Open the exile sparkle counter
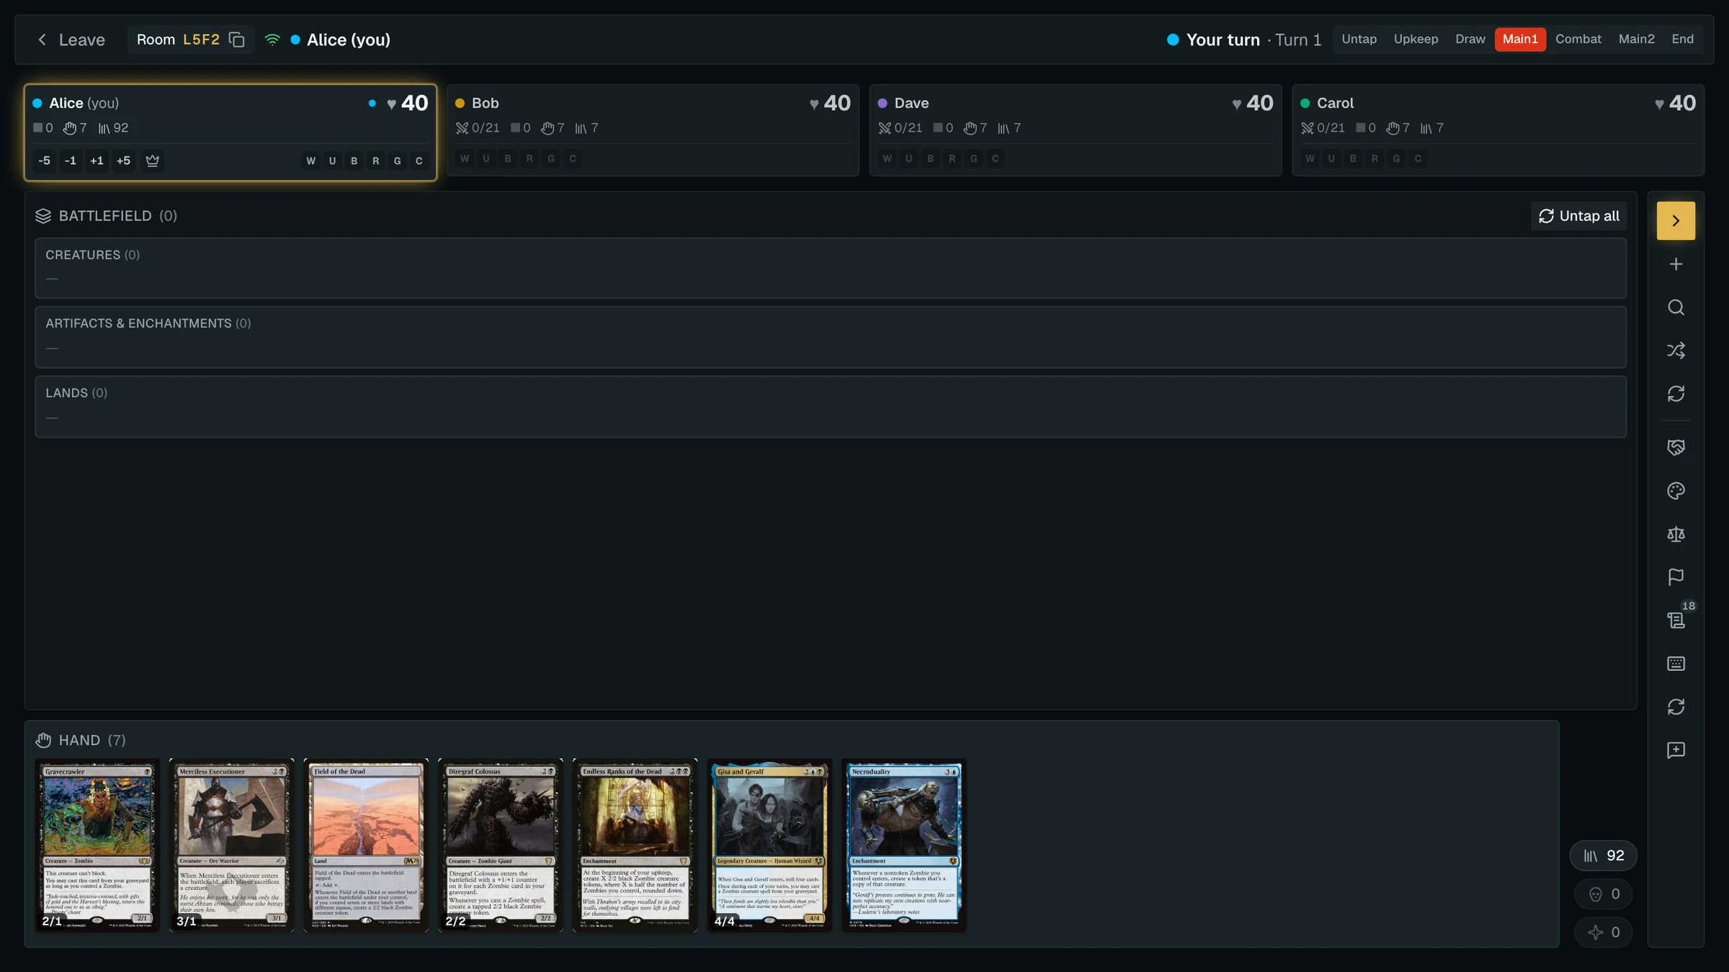This screenshot has height=972, width=1729. coord(1604,932)
